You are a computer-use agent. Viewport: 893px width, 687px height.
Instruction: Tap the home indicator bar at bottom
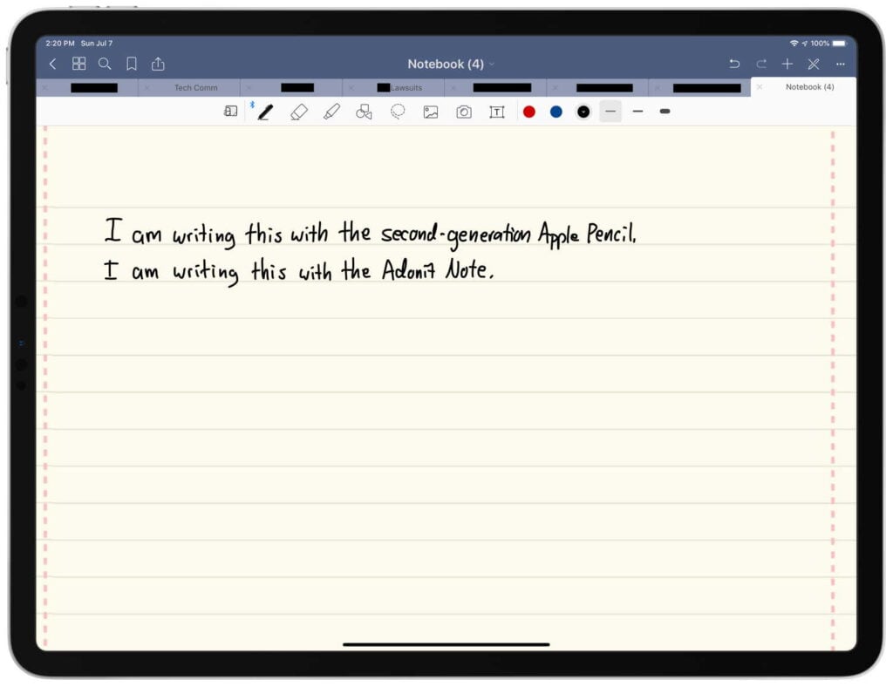tap(446, 644)
